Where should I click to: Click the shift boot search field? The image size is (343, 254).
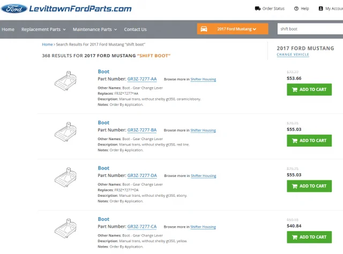point(310,29)
